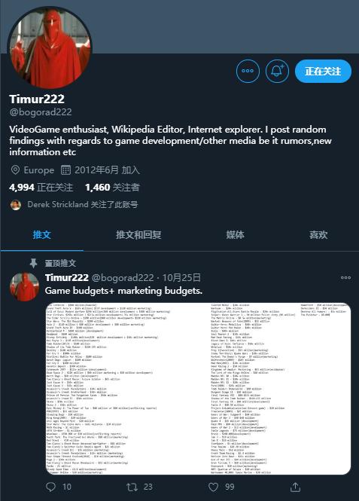Viewport: 359px width, 501px height.
Task: Toggle the 正在关注 following button
Action: [x=323, y=72]
